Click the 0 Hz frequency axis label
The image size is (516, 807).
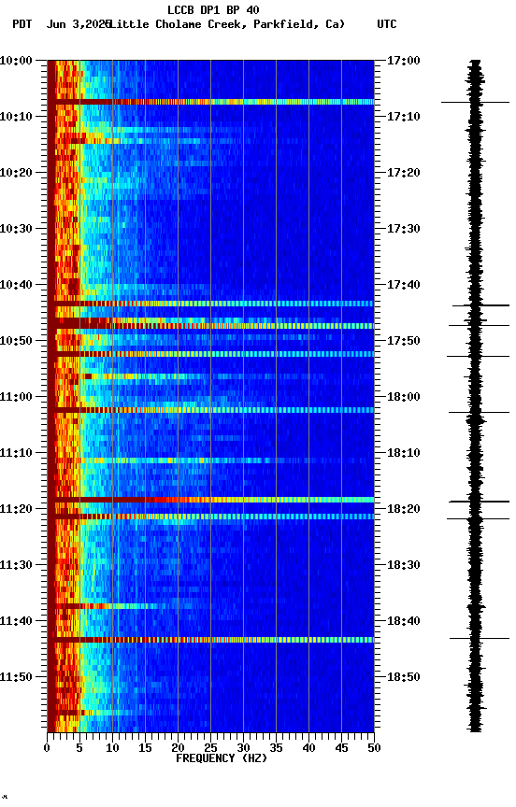click(47, 748)
